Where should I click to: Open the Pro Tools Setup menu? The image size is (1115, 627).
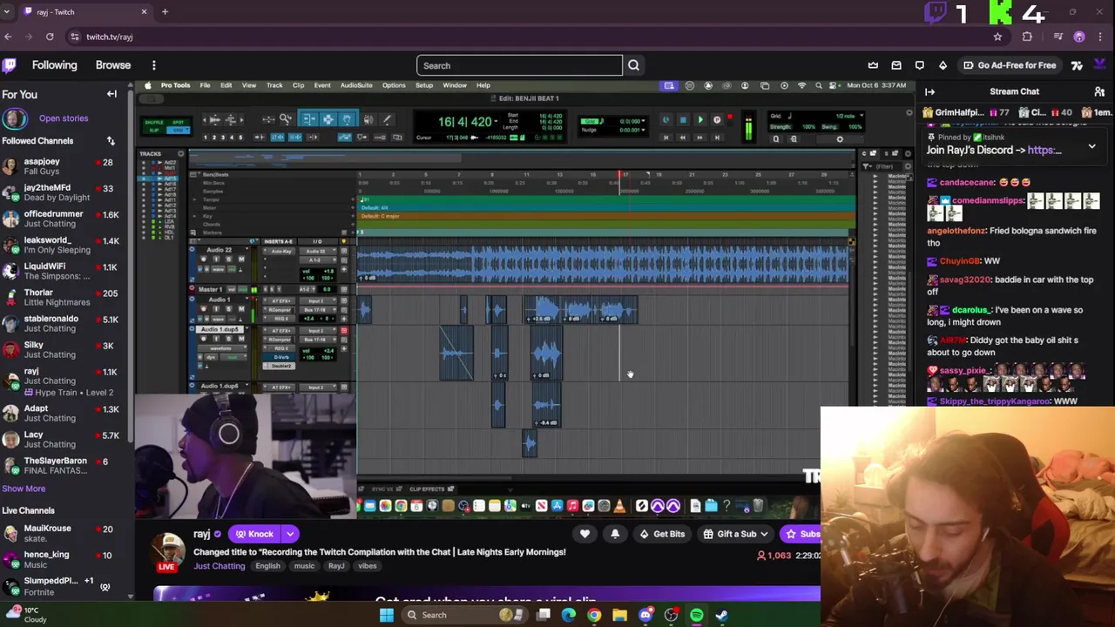pyautogui.click(x=424, y=85)
